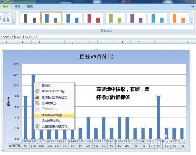Viewport: 196px width, 155px height.
Task: Select the third blue chart style thumbnail
Action: click(73, 18)
